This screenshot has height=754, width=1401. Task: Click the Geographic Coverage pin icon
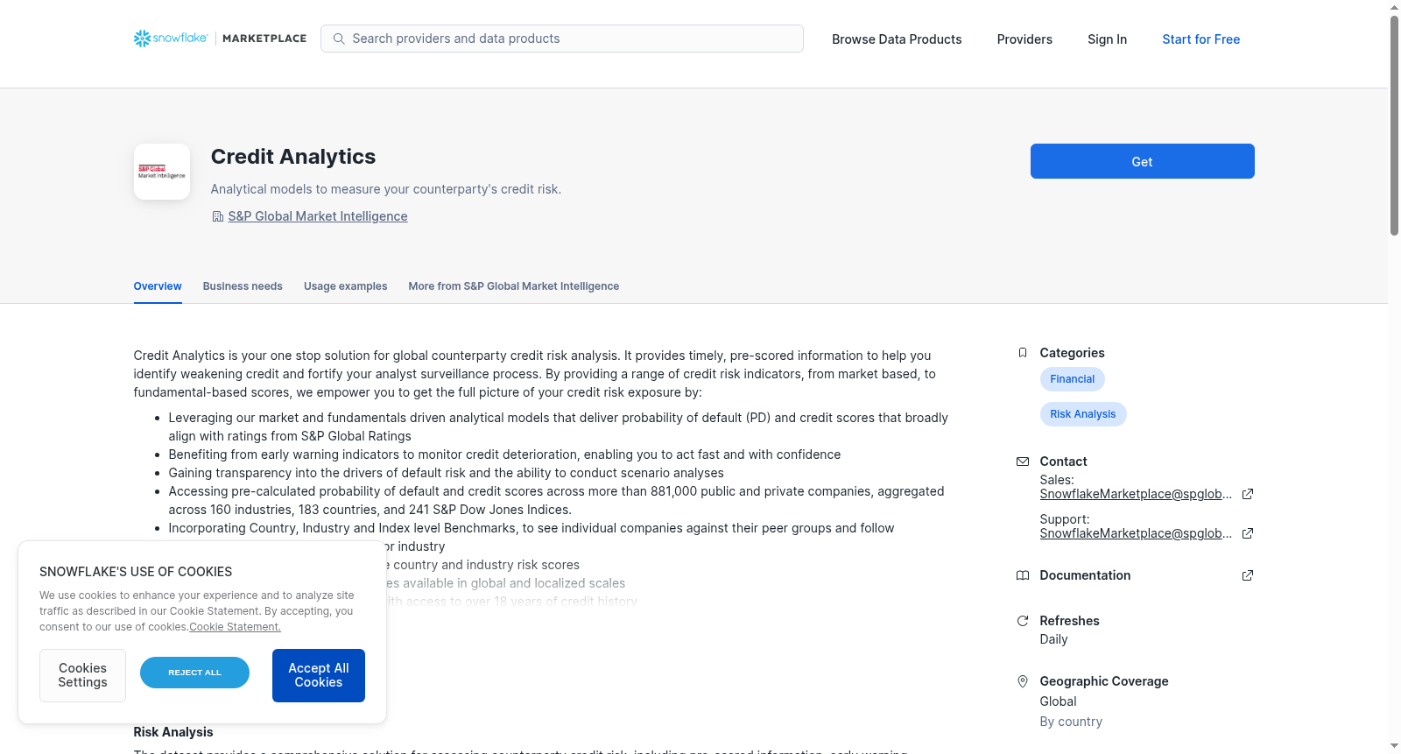1023,681
